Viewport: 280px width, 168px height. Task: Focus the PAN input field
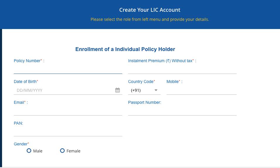(68, 132)
